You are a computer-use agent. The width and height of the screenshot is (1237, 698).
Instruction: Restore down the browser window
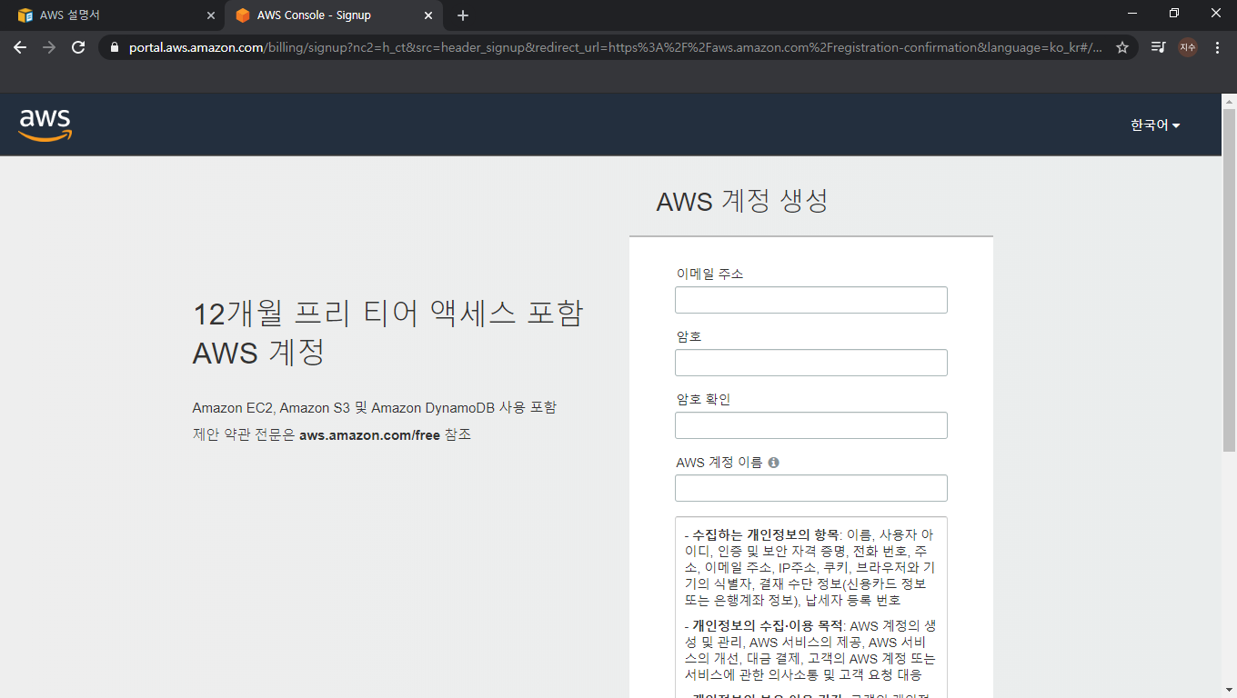(x=1174, y=14)
